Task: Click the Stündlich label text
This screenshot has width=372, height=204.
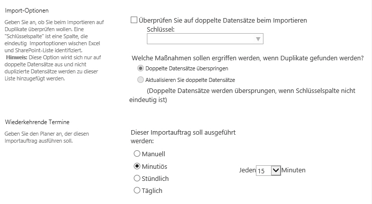Action: tap(155, 178)
